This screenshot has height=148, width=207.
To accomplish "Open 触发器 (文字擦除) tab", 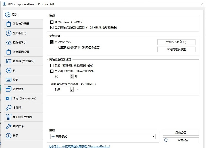I will 23,61.
